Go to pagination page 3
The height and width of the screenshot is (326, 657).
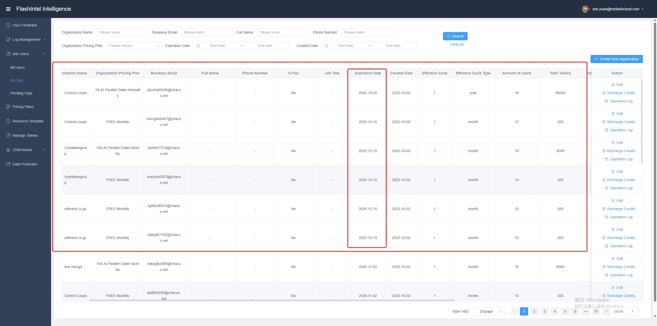(x=544, y=311)
